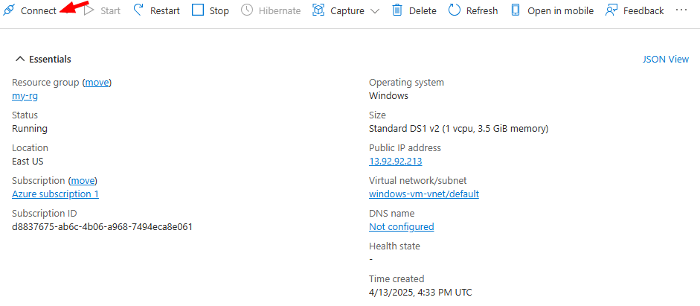Click the East US location value
Image resolution: width=700 pixels, height=306 pixels.
coord(28,162)
